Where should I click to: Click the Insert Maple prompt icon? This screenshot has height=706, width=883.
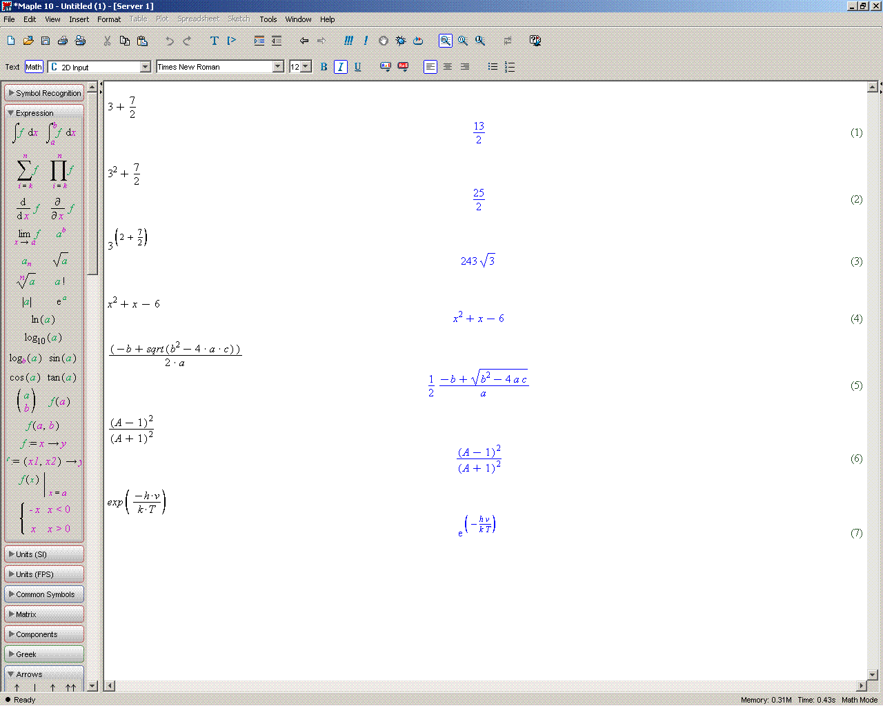click(x=232, y=41)
